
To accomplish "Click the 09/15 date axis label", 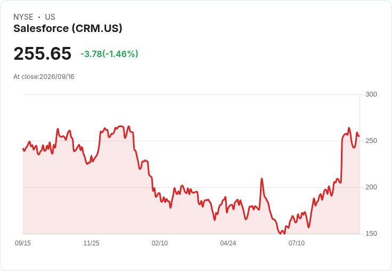I will [x=23, y=243].
